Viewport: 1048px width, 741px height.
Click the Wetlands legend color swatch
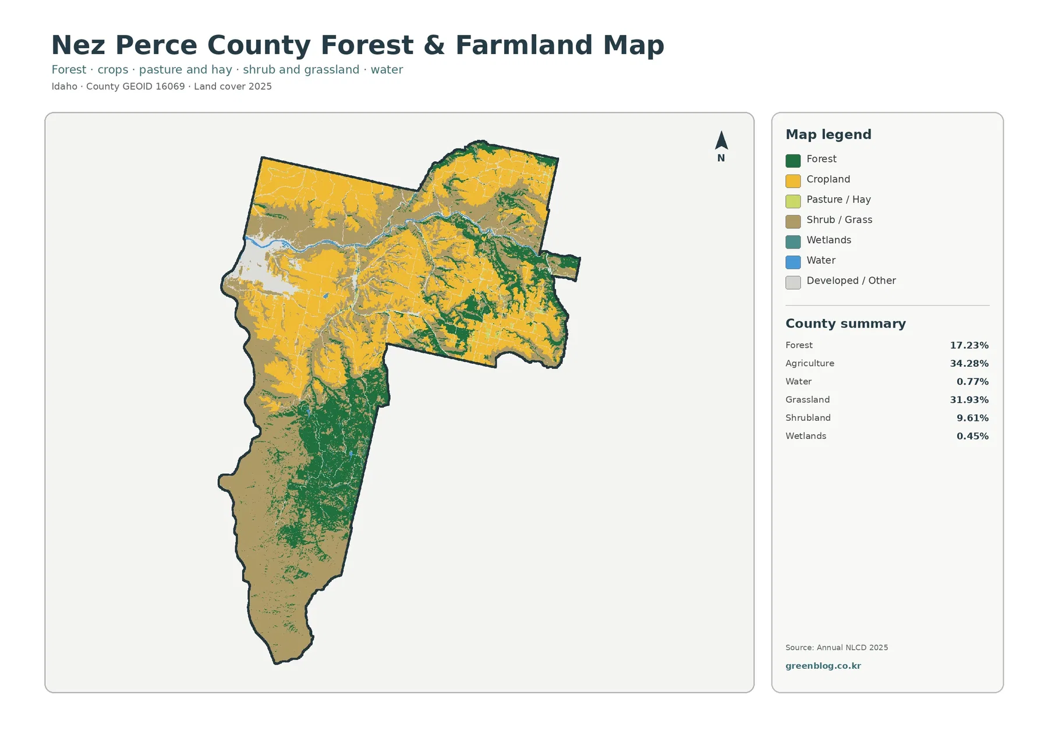coord(793,242)
